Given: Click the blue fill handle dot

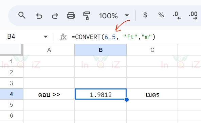Looking at the screenshot, I should point(127,100).
